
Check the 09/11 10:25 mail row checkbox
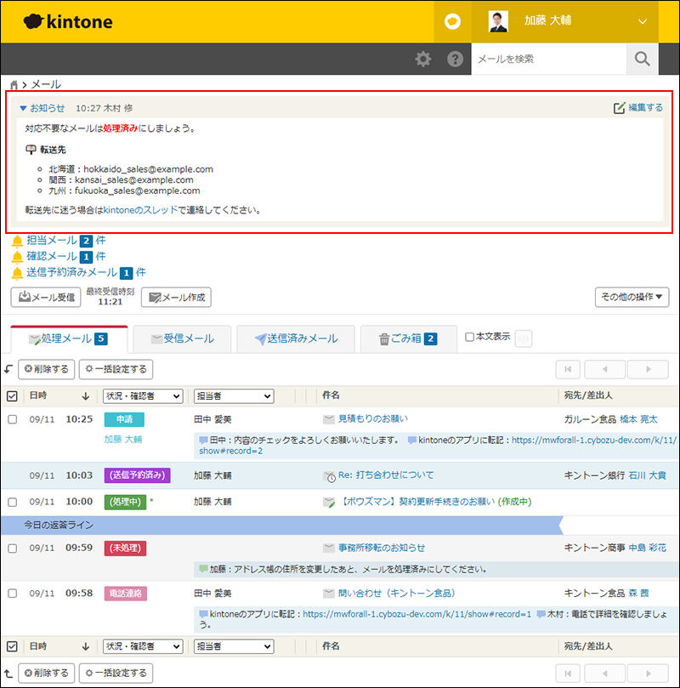[13, 419]
